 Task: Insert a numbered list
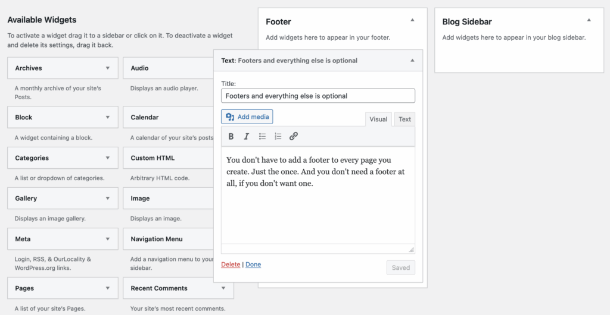coord(278,136)
